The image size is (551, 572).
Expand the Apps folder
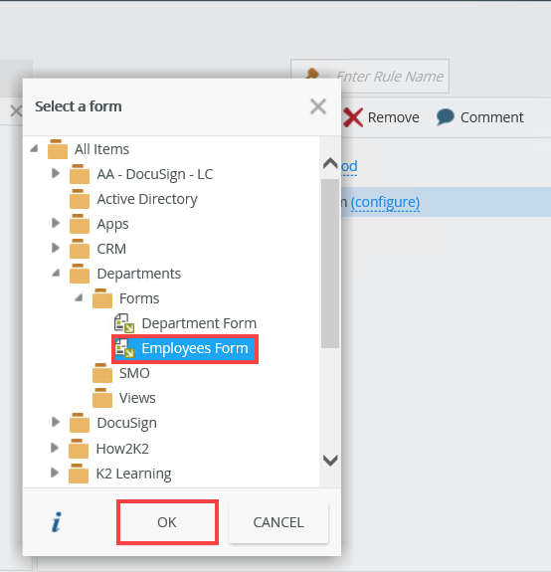(56, 223)
